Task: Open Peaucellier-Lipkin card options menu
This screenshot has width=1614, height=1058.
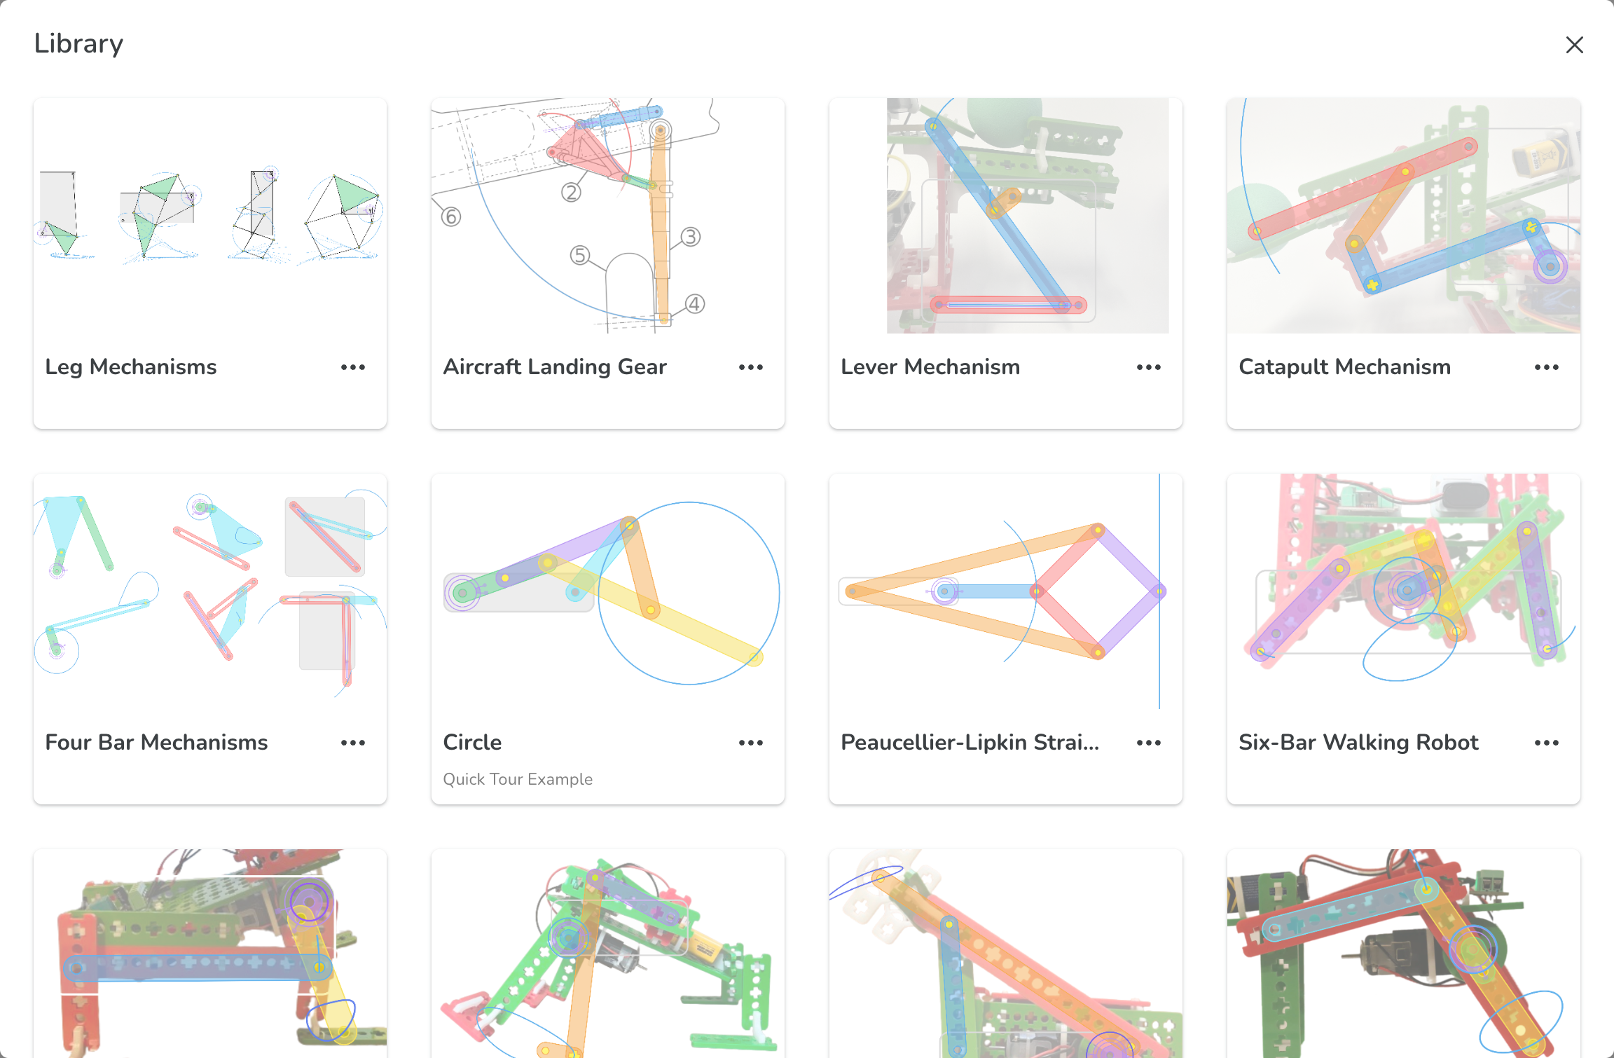Action: pos(1148,743)
